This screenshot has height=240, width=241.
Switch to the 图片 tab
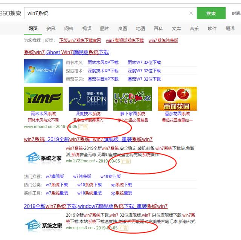pos(105,28)
